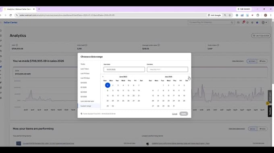Pick July 31 in the calendar
This screenshot has width=274, height=153.
[x=174, y=106]
